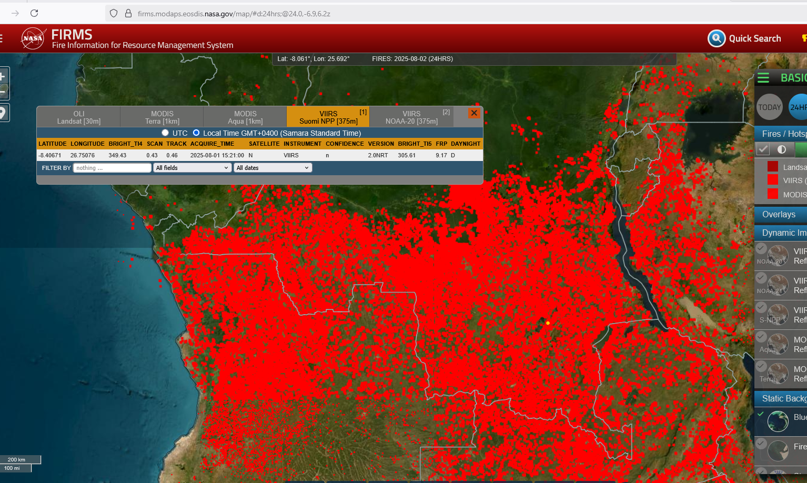Click the half-circle contrast icon under Fires / Hotspots
807x483 pixels.
coord(782,149)
